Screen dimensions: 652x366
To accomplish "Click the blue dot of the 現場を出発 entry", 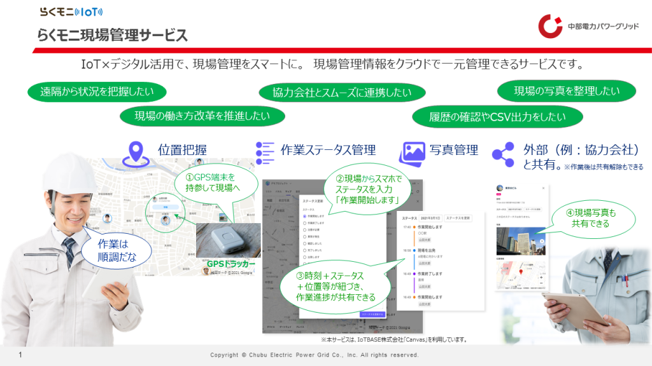I will click(414, 250).
